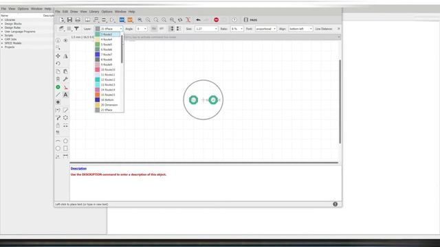This screenshot has height=247, width=440.
Task: Select the Line draw tool
Action: (58, 95)
